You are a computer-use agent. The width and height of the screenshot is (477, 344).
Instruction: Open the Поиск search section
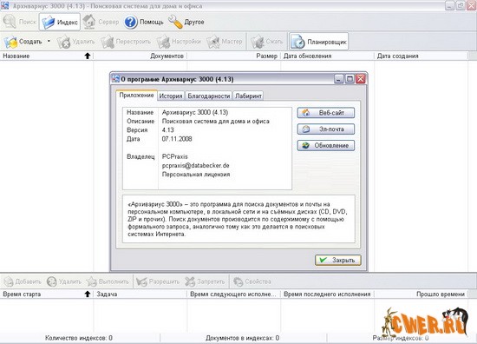(x=19, y=22)
